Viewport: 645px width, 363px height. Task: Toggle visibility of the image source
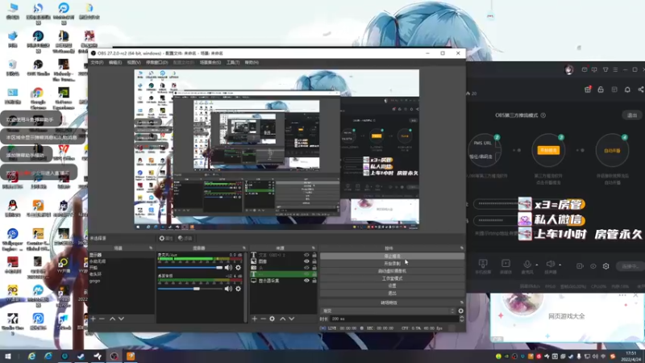306,261
